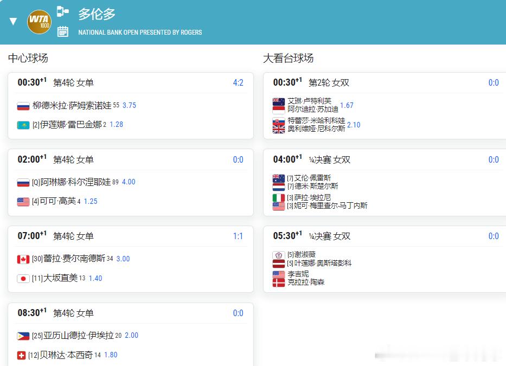Click the 大看台球场 court heading
The image size is (506, 366).
(x=288, y=58)
